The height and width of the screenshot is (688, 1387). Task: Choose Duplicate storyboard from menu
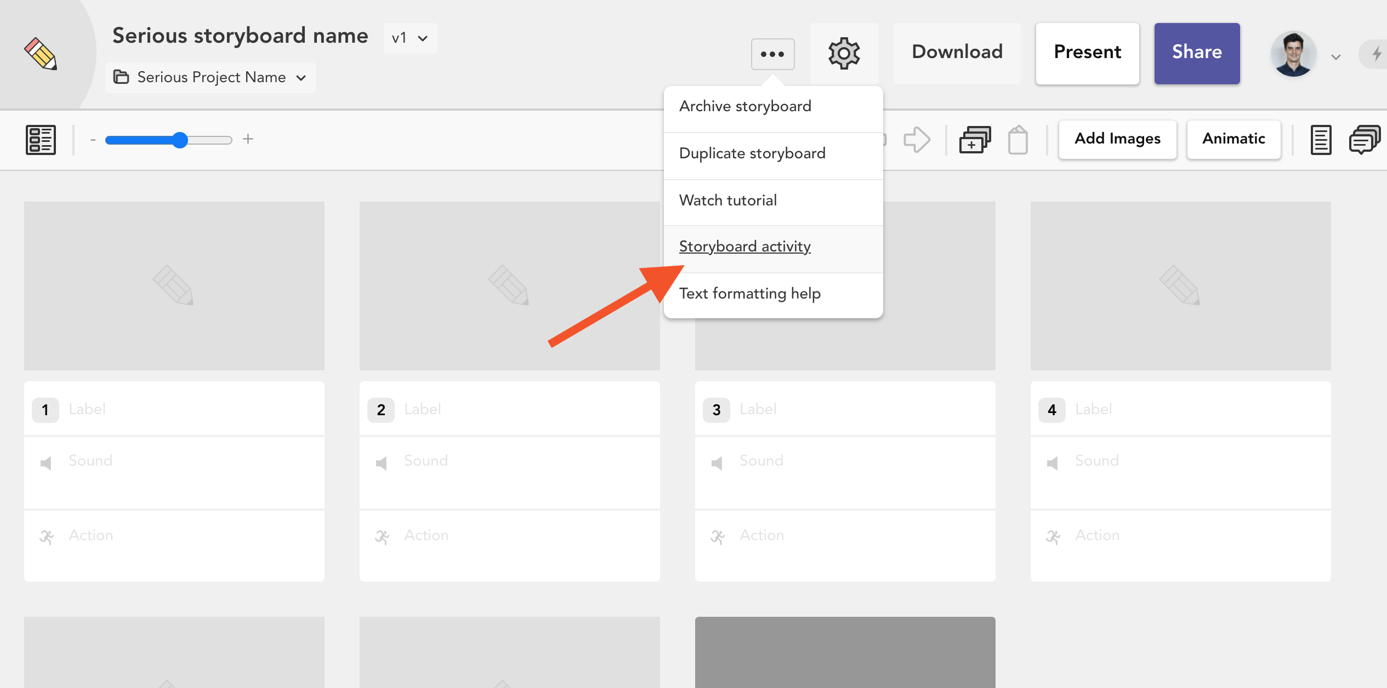752,153
